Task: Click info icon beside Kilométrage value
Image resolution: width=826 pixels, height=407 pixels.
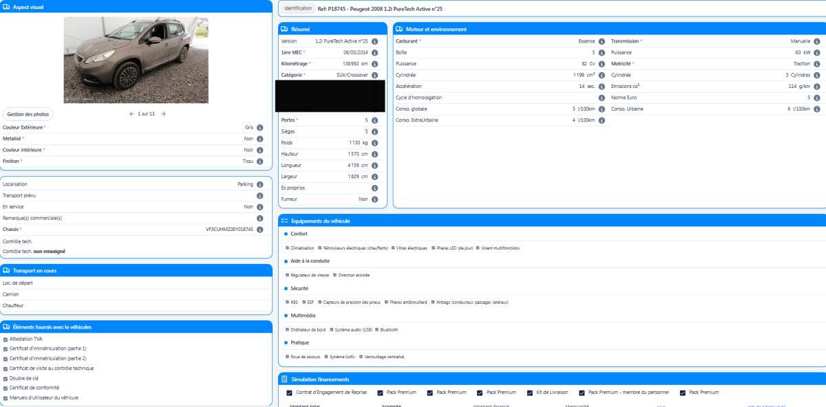Action: click(375, 63)
